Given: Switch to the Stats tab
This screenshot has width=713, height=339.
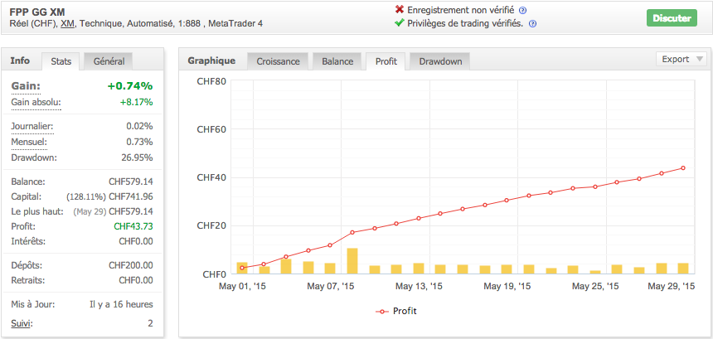Looking at the screenshot, I should pos(61,61).
